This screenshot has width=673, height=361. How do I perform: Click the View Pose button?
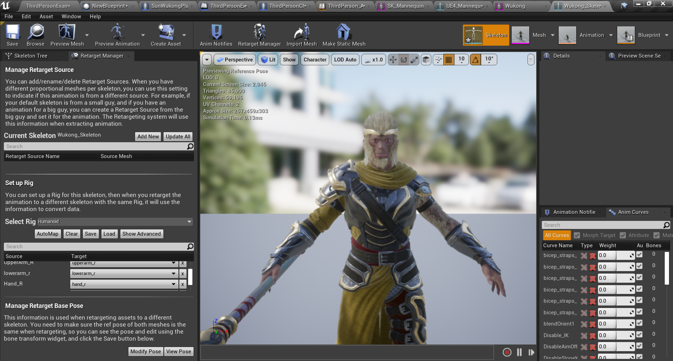pos(179,352)
